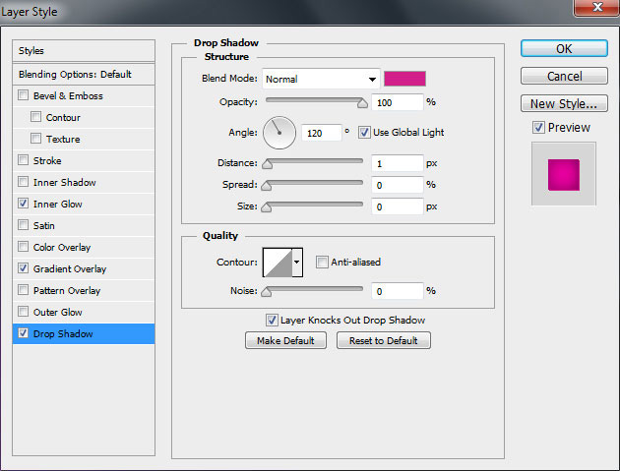The image size is (620, 471).
Task: Open the Blend Mode dropdown
Action: tap(321, 80)
